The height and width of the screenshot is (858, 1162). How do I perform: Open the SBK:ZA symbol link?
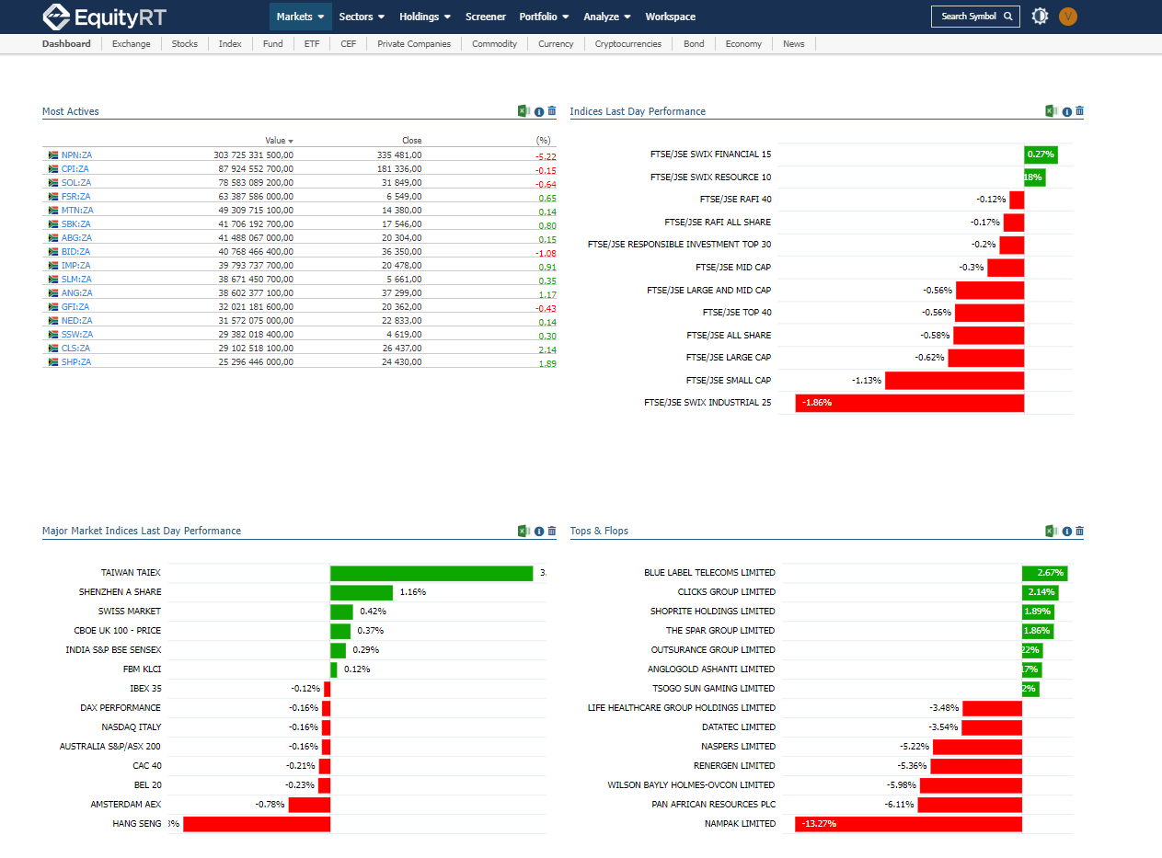[77, 224]
